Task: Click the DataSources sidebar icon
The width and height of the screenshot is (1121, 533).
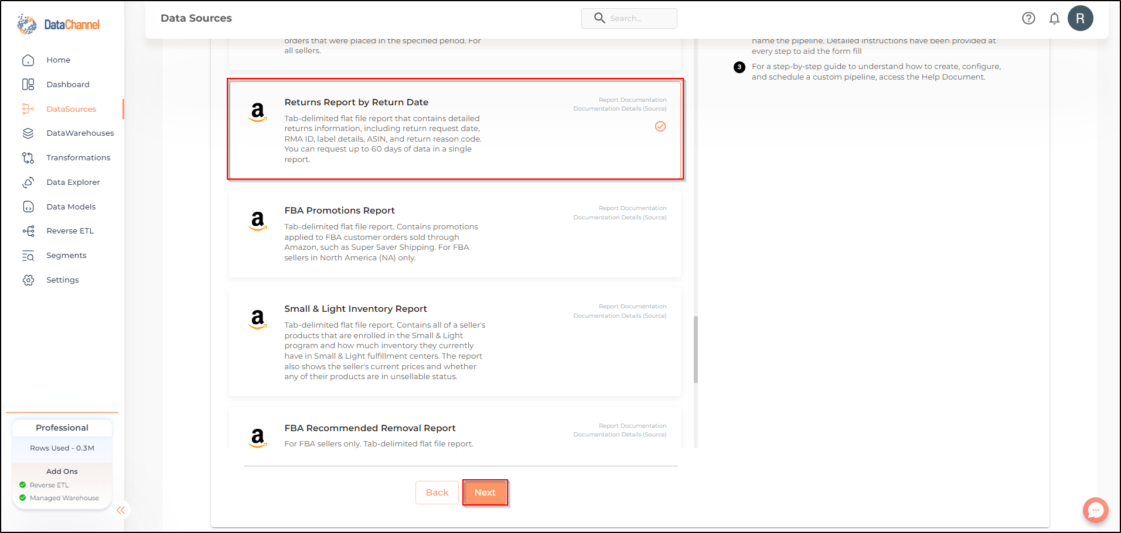Action: pos(28,109)
